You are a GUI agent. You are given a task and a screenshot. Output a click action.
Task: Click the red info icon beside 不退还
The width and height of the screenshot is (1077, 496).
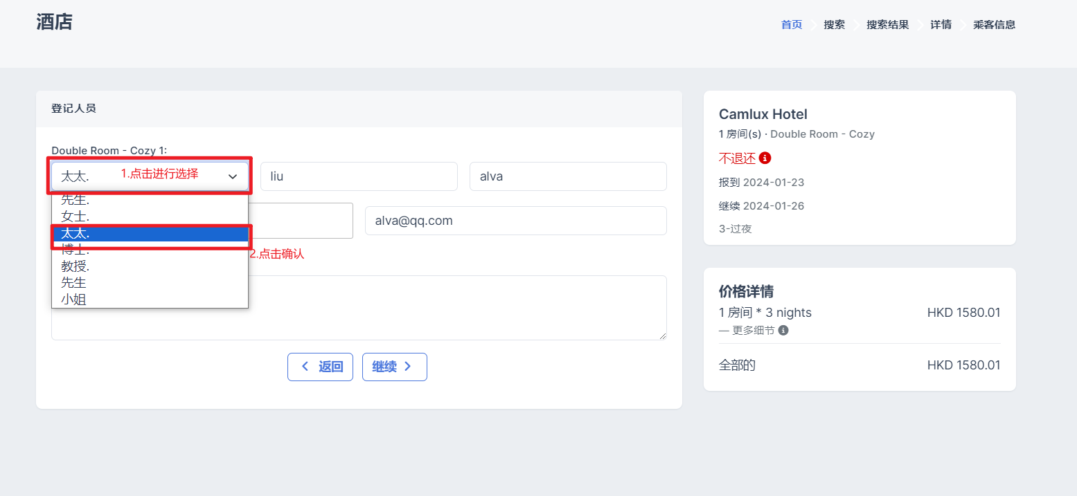click(765, 158)
